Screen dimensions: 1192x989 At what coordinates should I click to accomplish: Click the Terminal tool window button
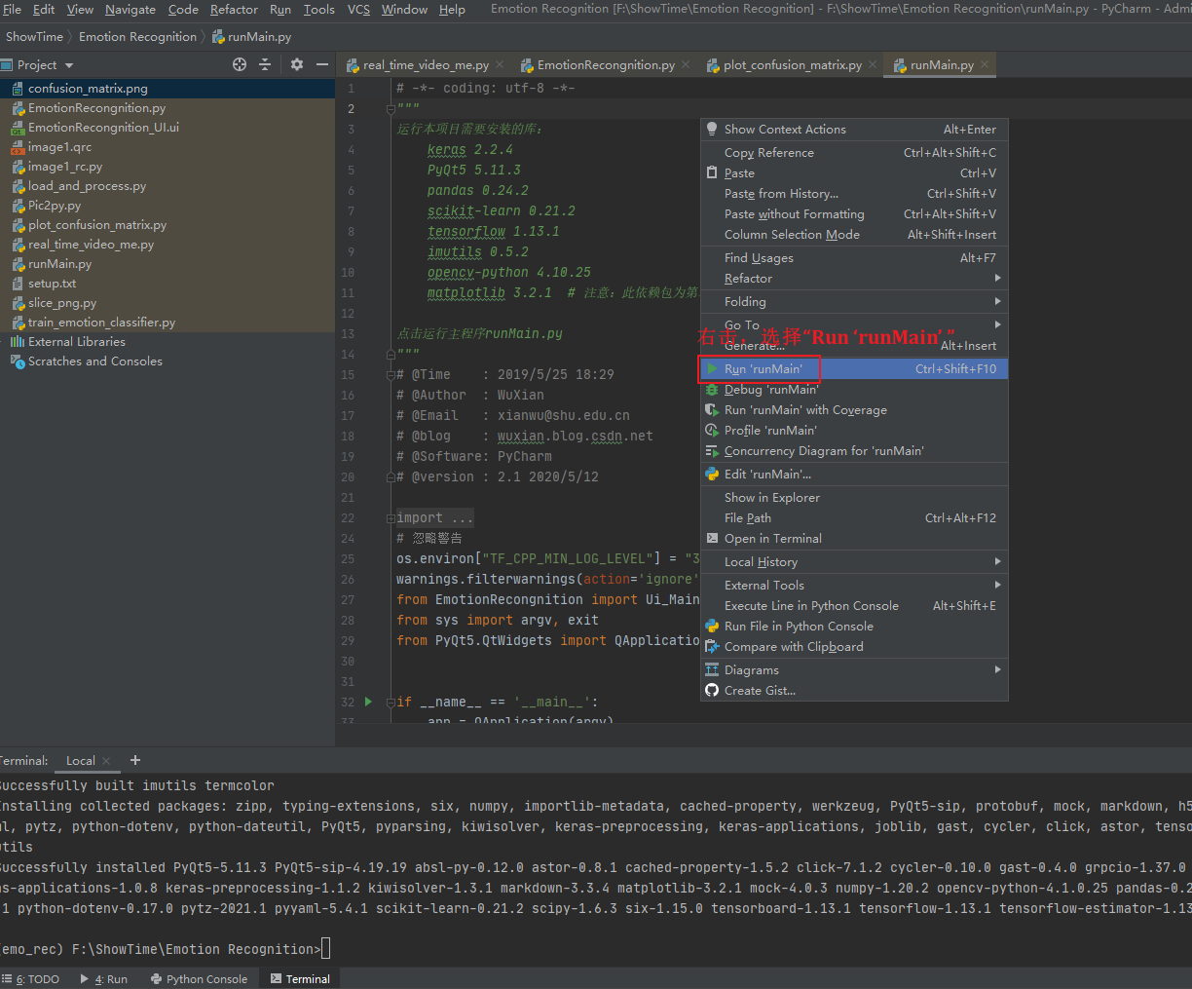[x=300, y=979]
